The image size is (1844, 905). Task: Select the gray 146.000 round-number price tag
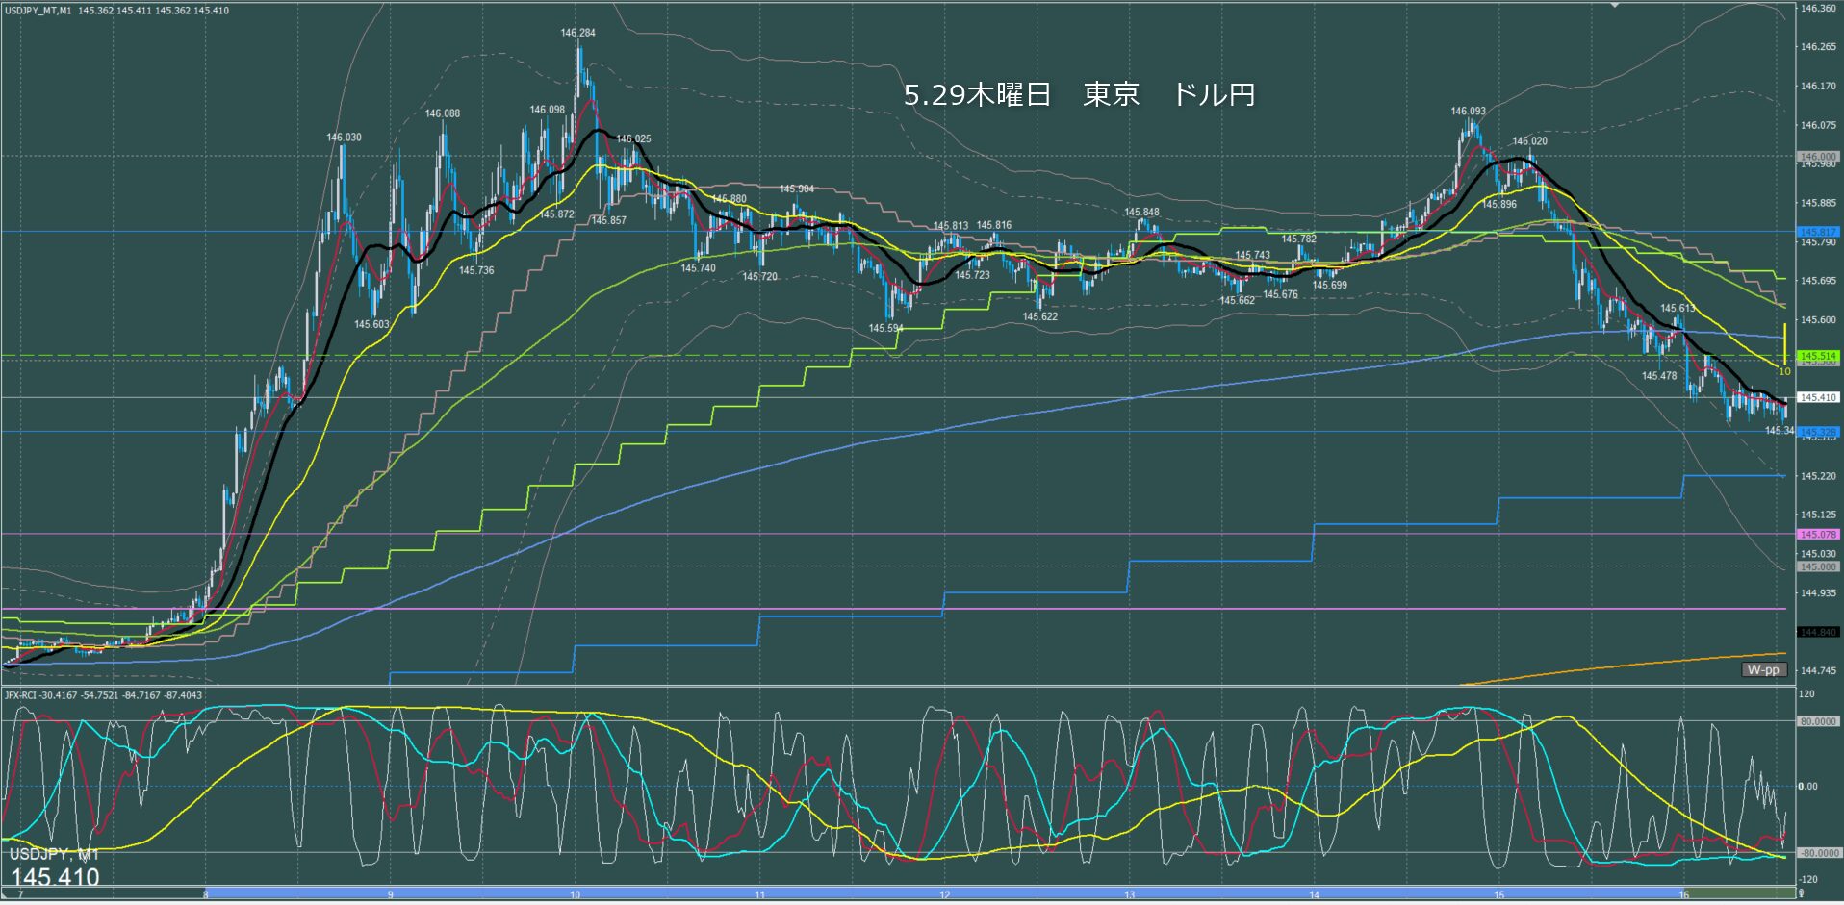[1819, 156]
